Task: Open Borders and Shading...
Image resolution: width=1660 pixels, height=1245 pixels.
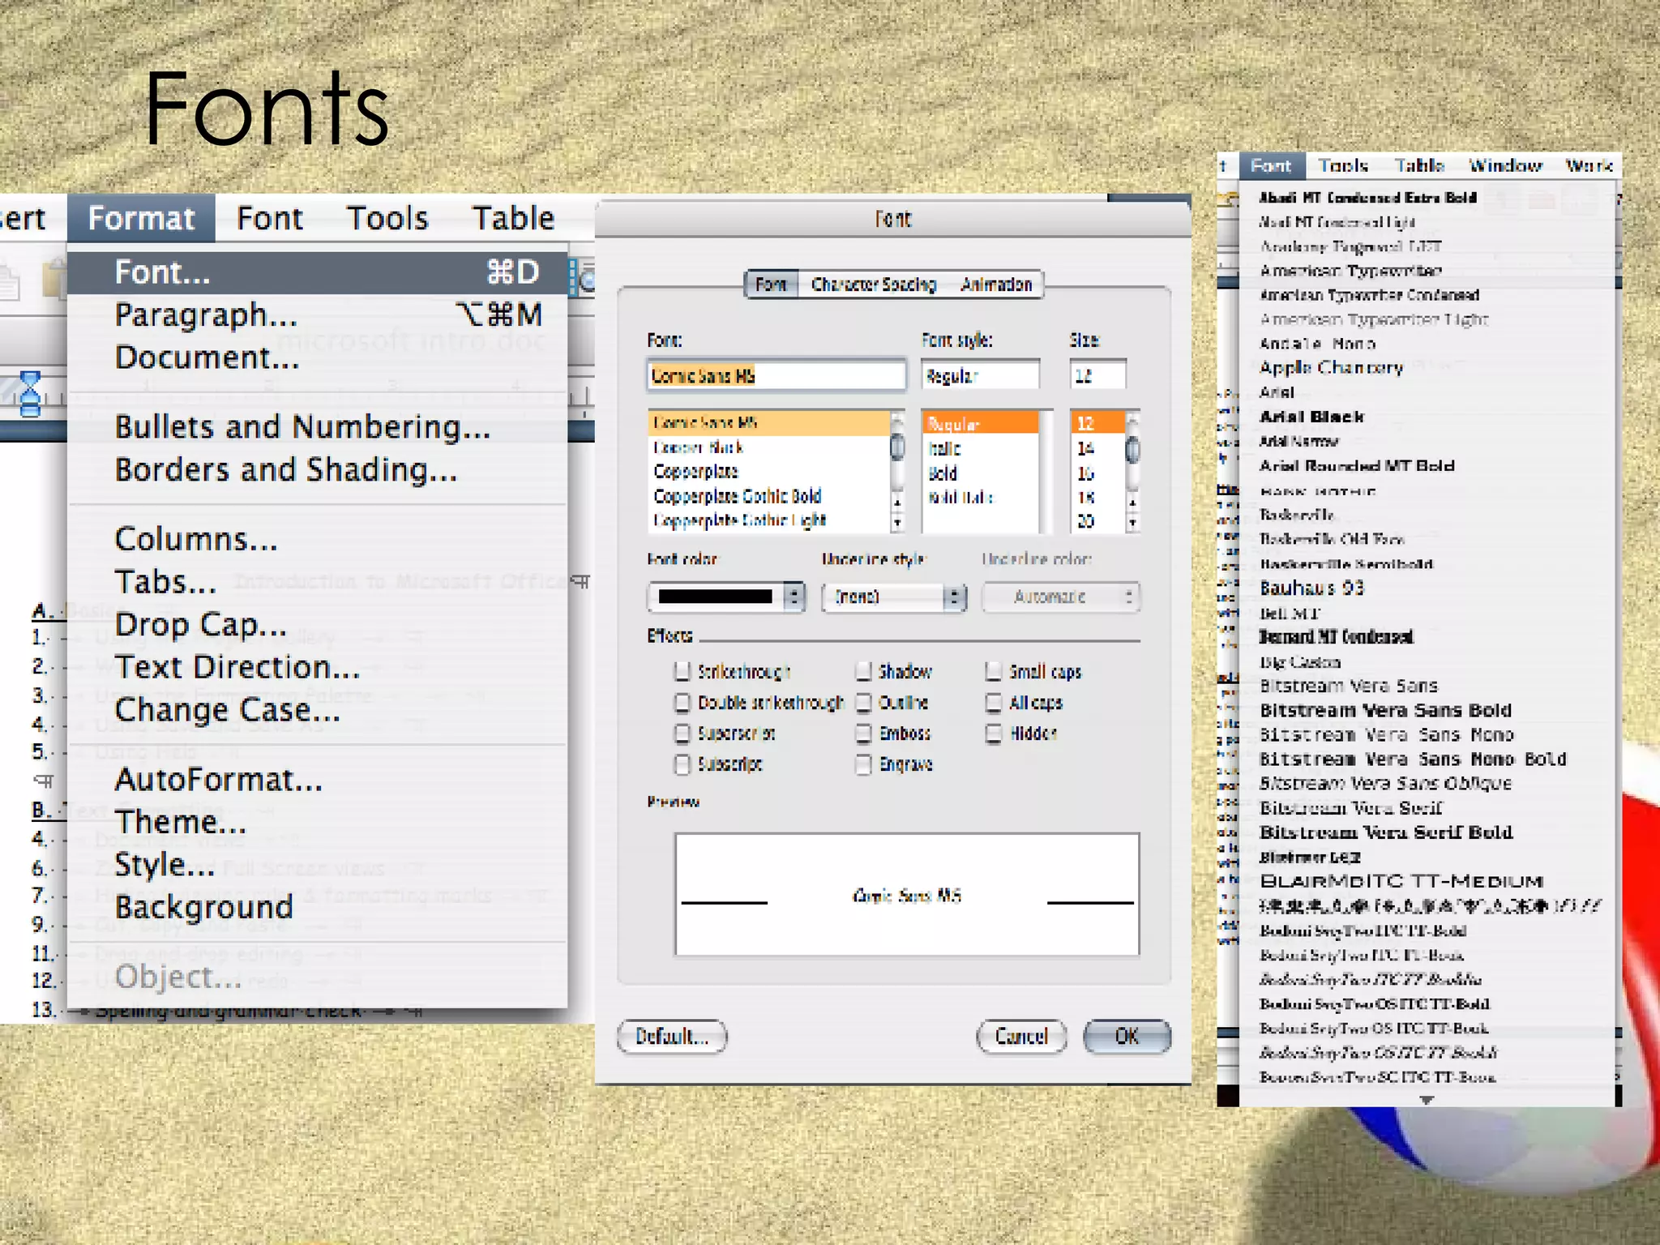Action: (x=318, y=470)
